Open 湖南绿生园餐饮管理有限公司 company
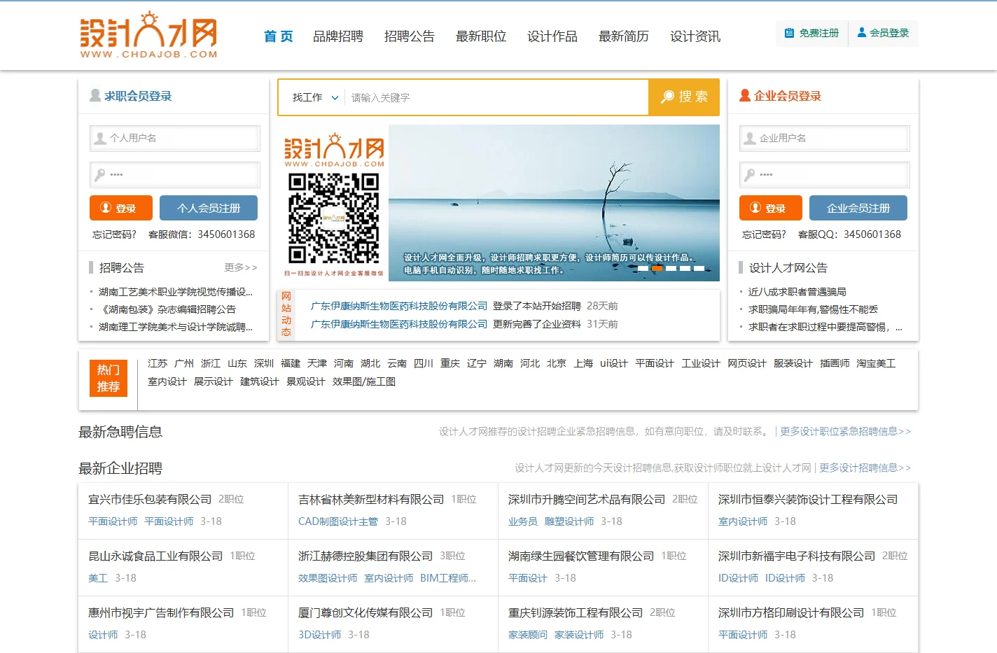 (x=581, y=556)
